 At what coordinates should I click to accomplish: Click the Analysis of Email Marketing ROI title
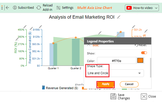pyautogui.click(x=82, y=17)
